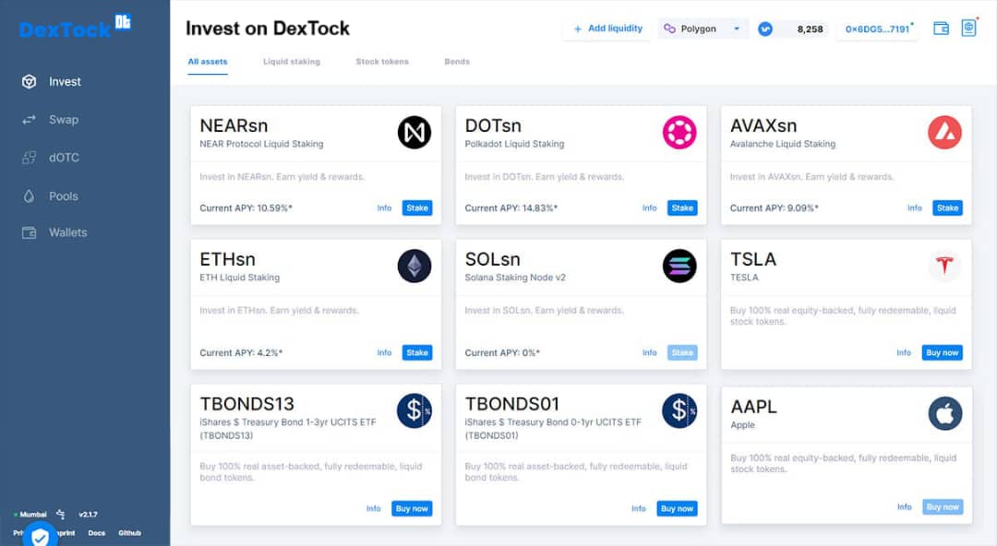Click the blue shield badge icon
Viewport: 997px width, 546px height.
40,536
